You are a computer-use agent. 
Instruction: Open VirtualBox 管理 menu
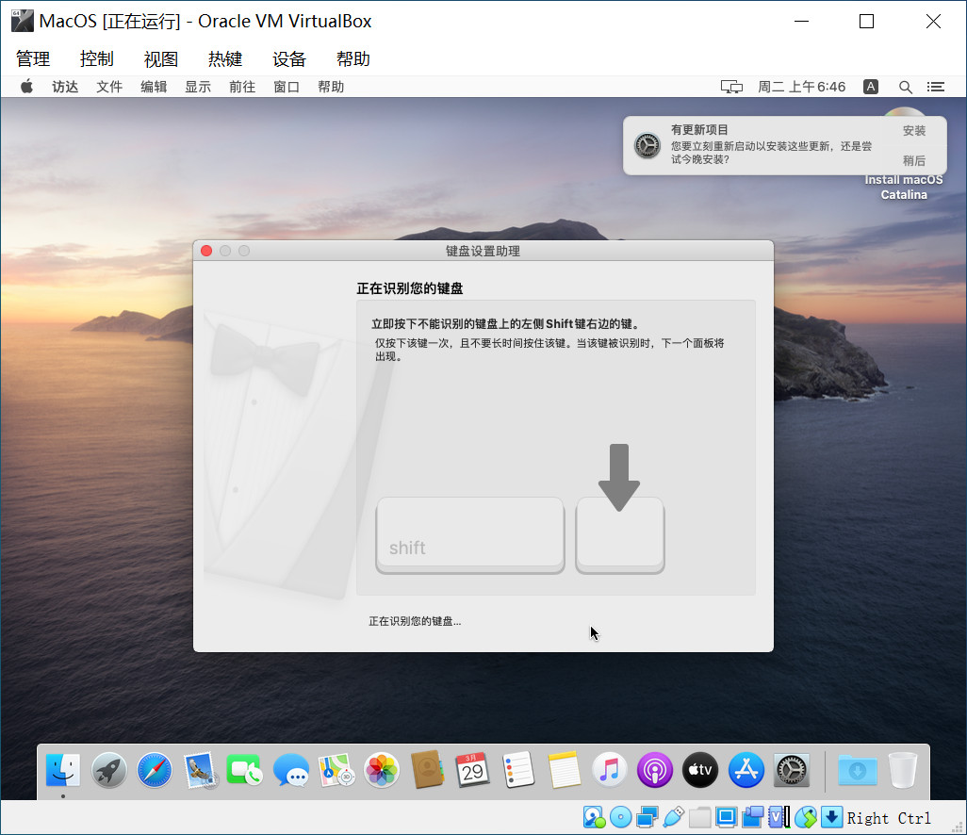pos(33,59)
